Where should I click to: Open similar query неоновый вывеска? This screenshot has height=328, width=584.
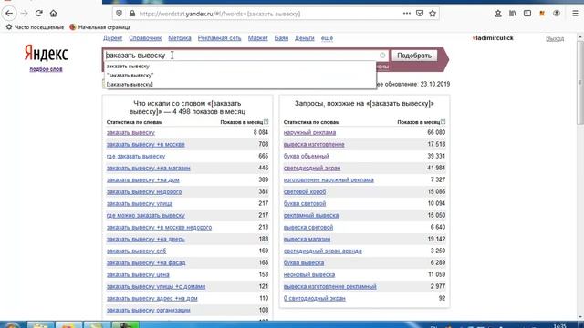point(309,274)
